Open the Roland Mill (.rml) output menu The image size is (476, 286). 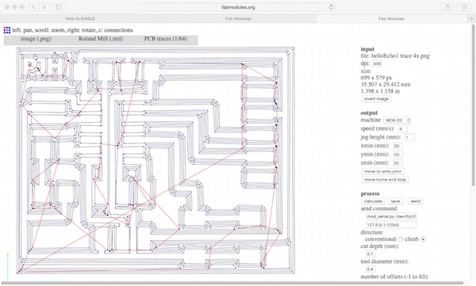[x=101, y=39]
